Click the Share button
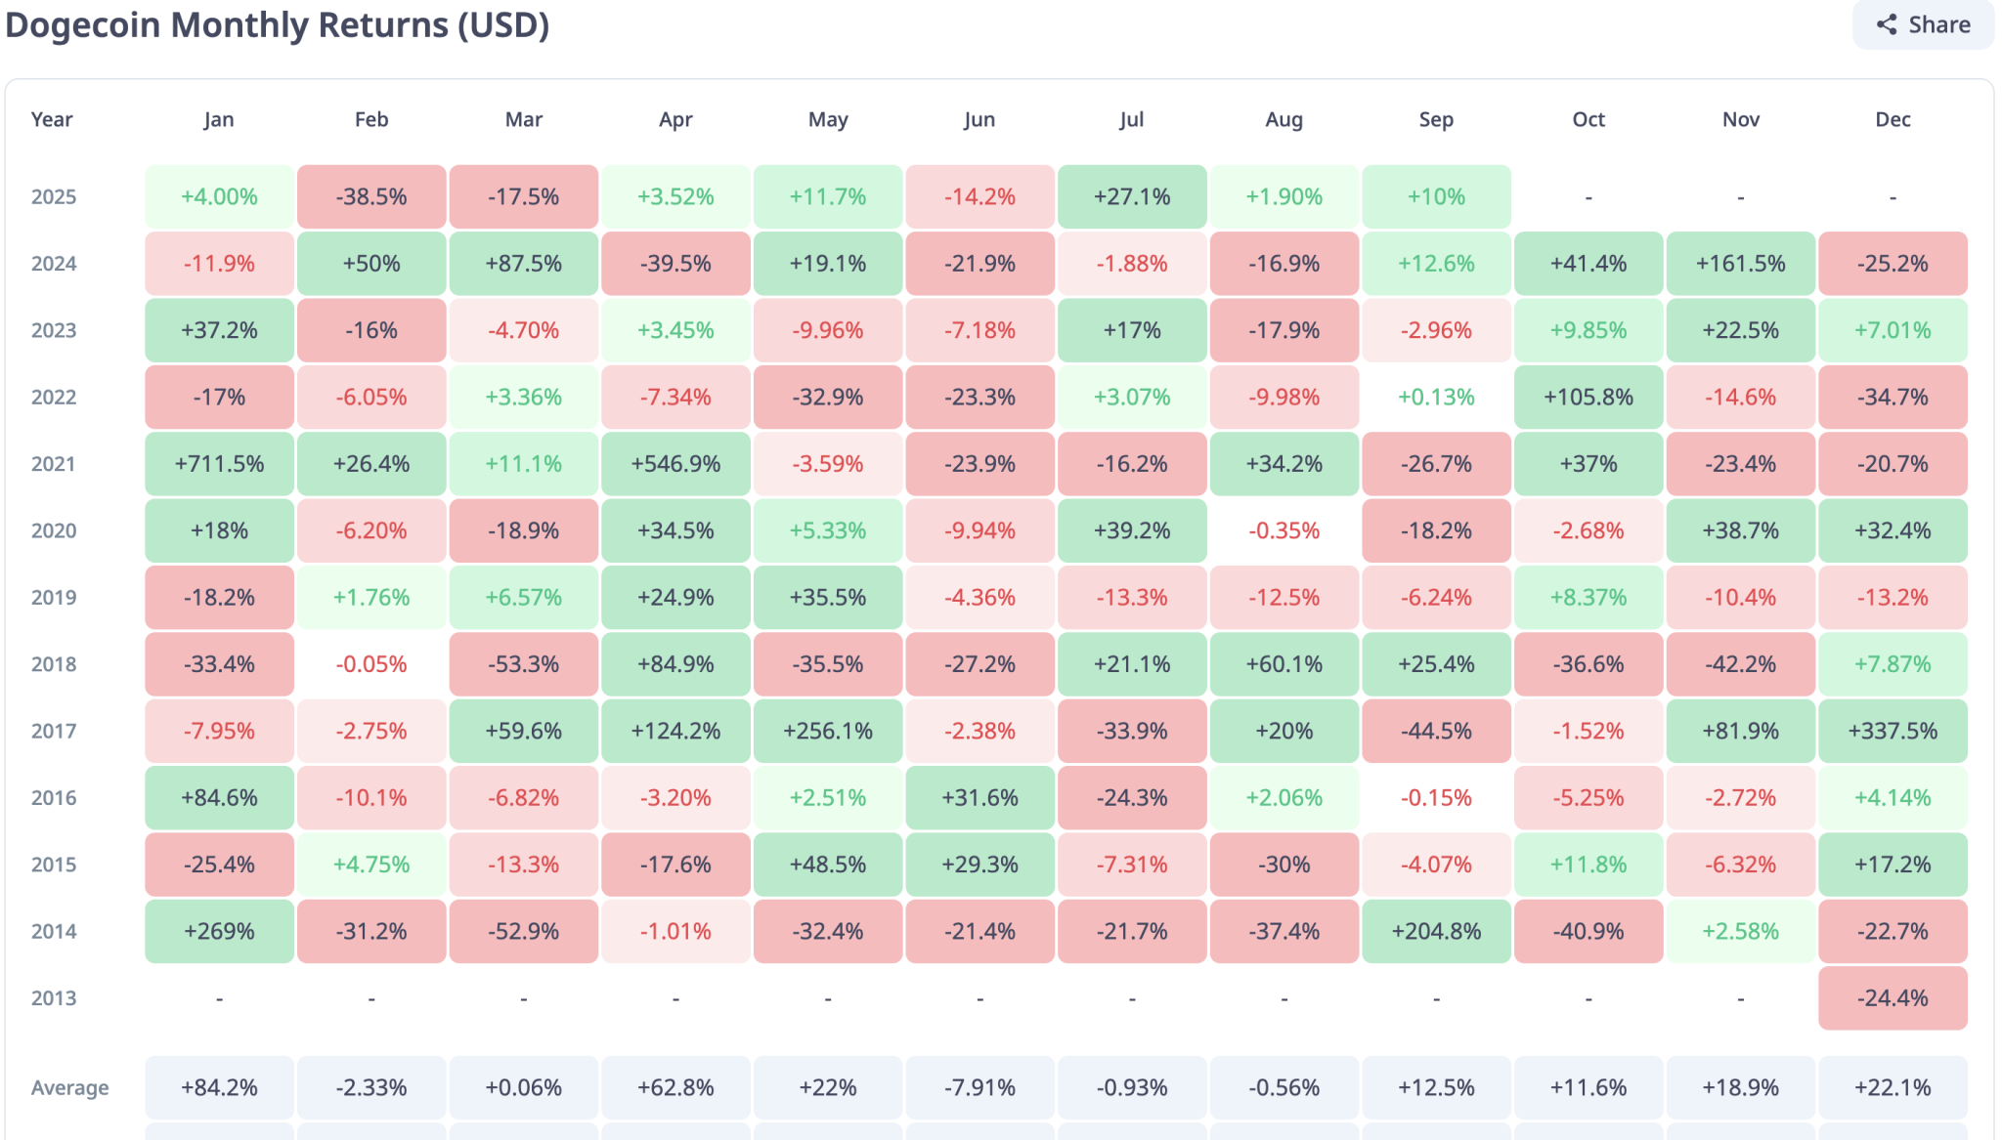Image resolution: width=2002 pixels, height=1140 pixels. click(x=1922, y=24)
